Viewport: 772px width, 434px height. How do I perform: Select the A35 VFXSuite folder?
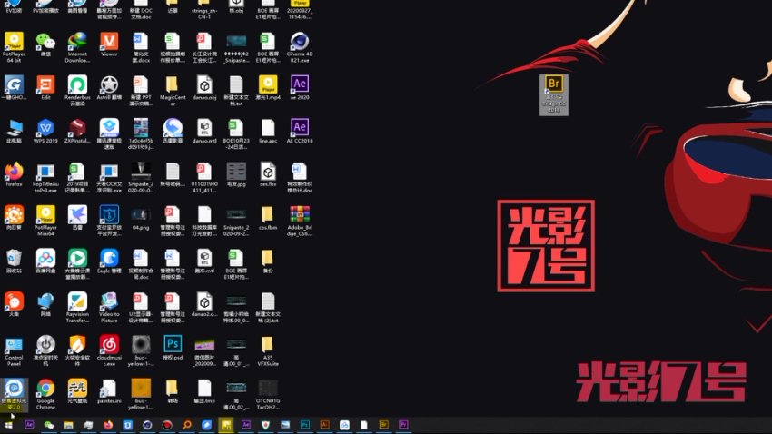pyautogui.click(x=267, y=345)
